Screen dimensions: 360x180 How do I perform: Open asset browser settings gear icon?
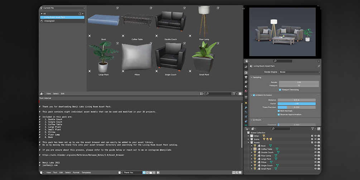(240, 93)
